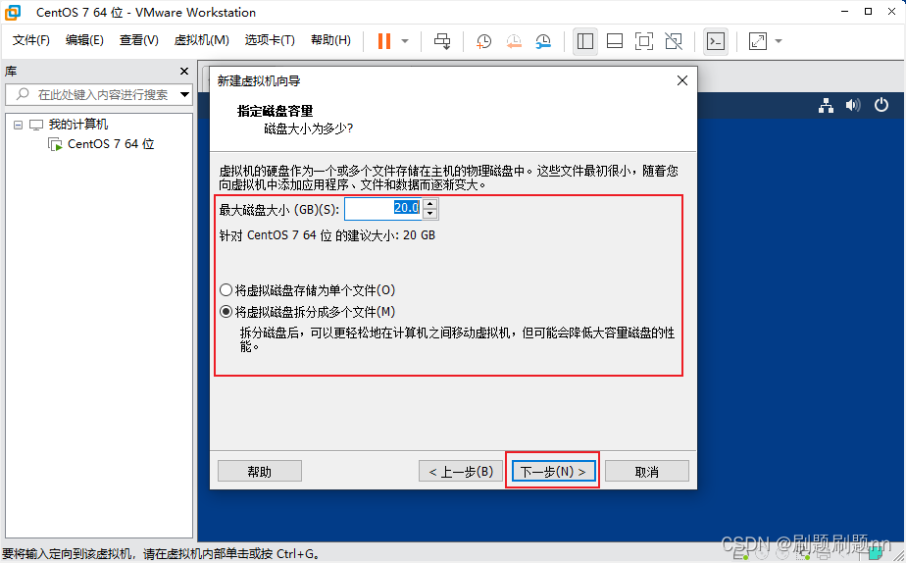Screen dimensions: 906x563
Task: Click the 指定磁盘容量 heading text
Action: click(x=275, y=111)
